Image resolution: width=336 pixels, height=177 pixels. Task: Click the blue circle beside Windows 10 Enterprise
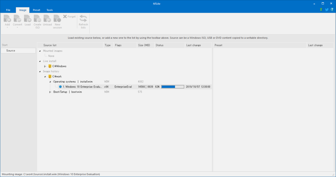[x=60, y=87]
